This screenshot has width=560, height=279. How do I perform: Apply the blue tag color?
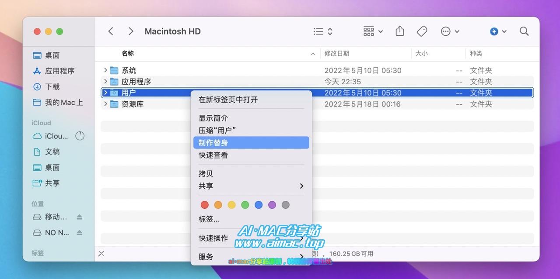click(x=259, y=205)
